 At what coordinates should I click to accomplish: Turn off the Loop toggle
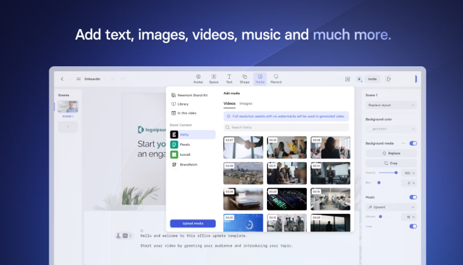point(413,227)
